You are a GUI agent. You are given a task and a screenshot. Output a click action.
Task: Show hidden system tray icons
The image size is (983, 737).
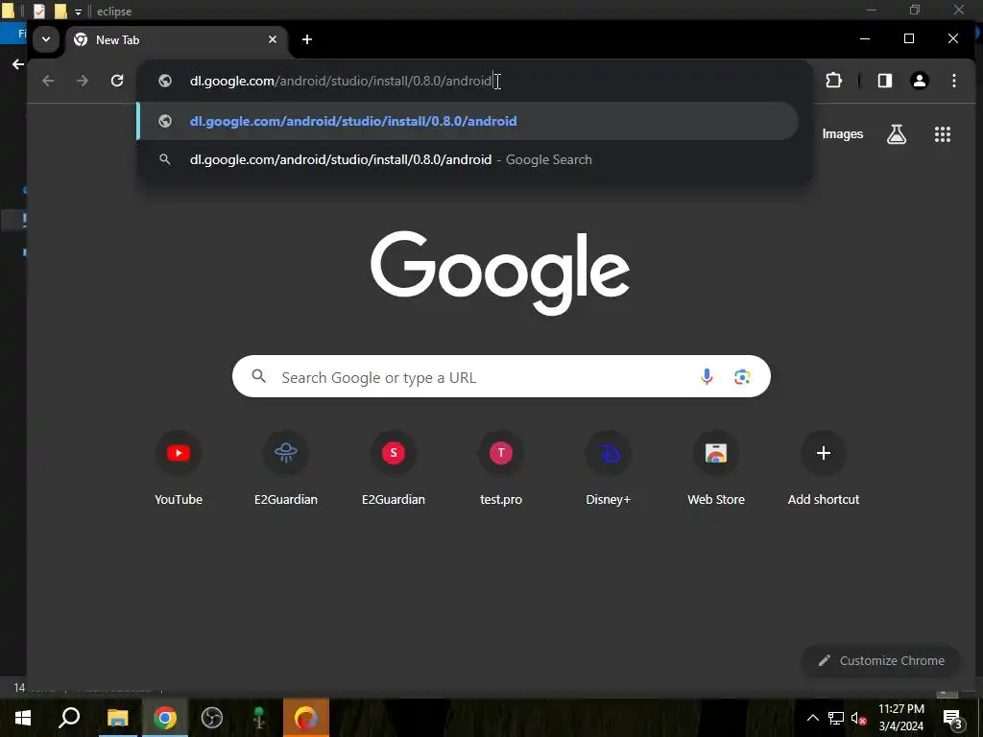tap(812, 718)
